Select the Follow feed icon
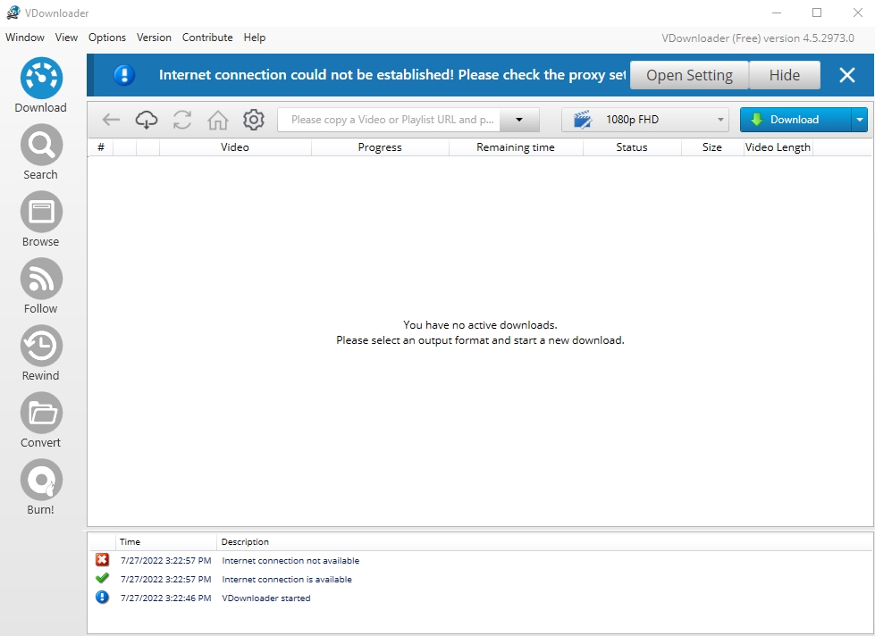The width and height of the screenshot is (875, 636). click(41, 279)
